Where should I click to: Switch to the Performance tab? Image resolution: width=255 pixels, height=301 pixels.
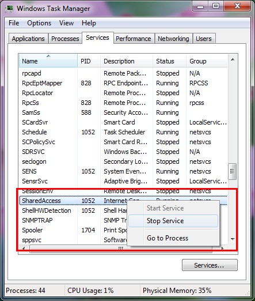[134, 39]
